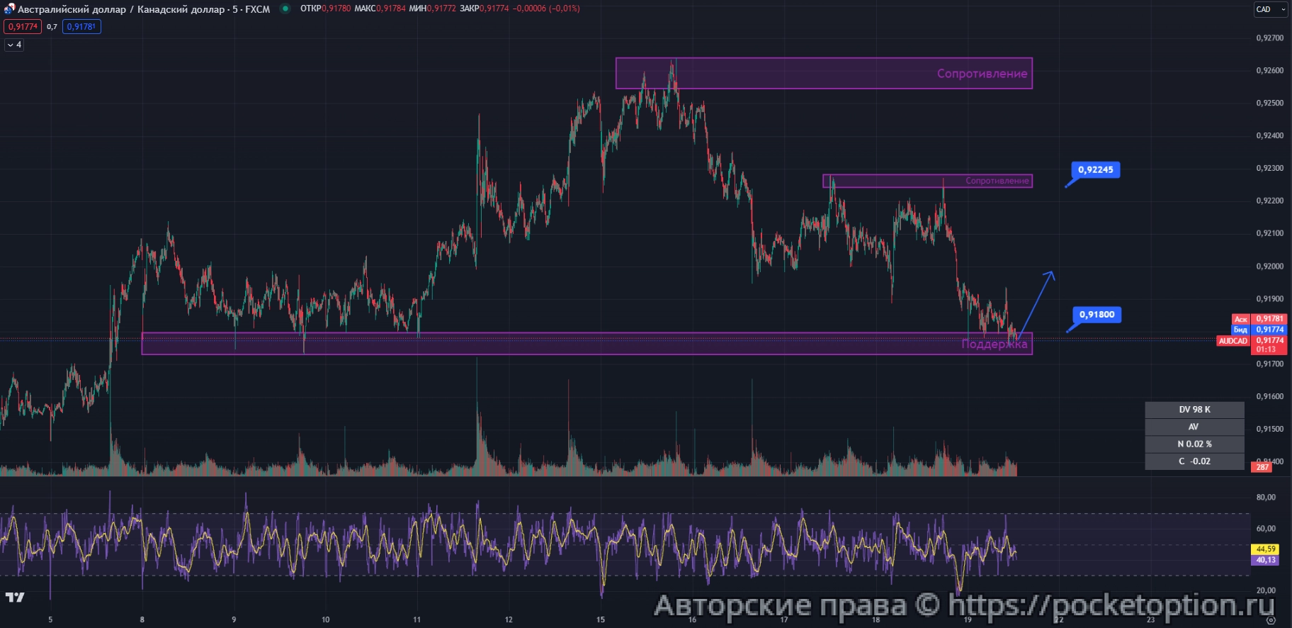Viewport: 1292px width, 628px height.
Task: Open time axis settings gear icon
Action: point(1271,619)
